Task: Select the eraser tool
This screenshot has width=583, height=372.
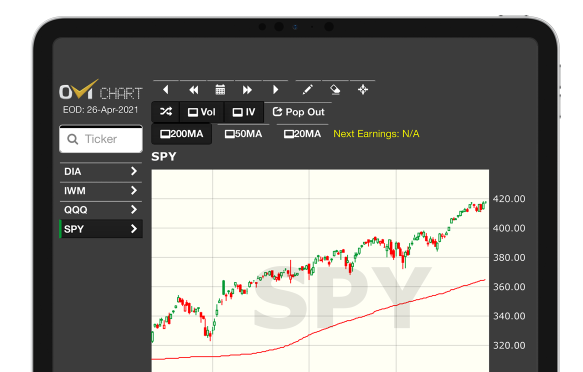Action: tap(335, 89)
